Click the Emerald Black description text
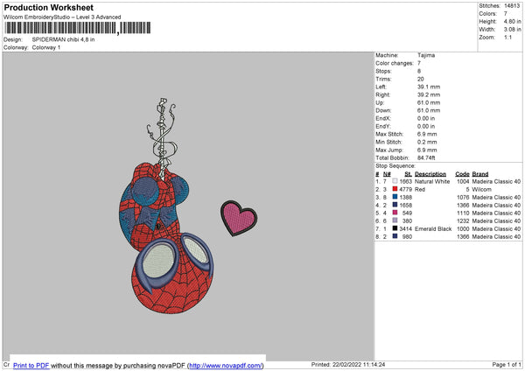 pos(433,228)
